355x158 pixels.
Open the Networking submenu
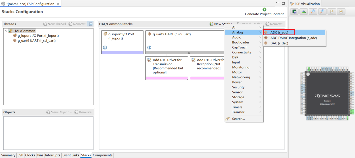[244, 77]
